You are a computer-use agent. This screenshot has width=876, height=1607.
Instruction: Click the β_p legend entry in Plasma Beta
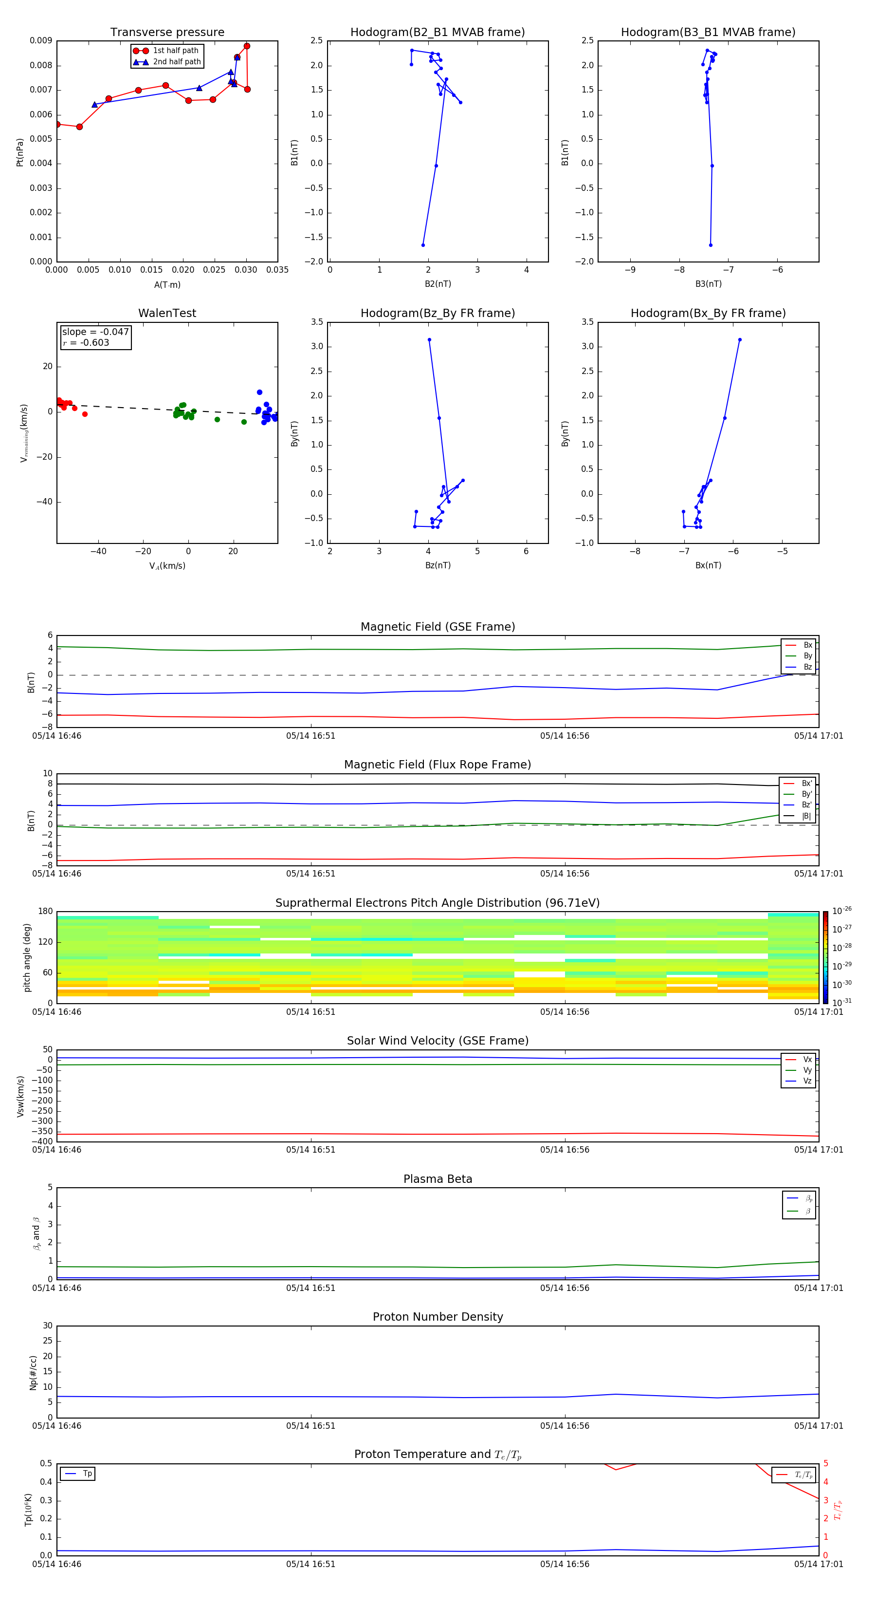click(x=799, y=1198)
